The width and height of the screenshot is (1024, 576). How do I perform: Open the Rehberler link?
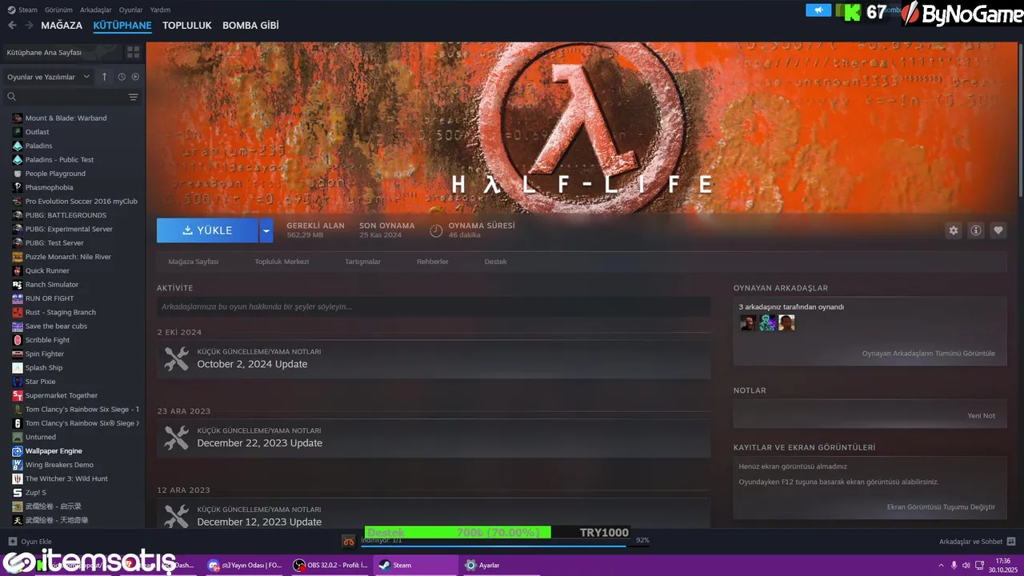[x=433, y=262]
